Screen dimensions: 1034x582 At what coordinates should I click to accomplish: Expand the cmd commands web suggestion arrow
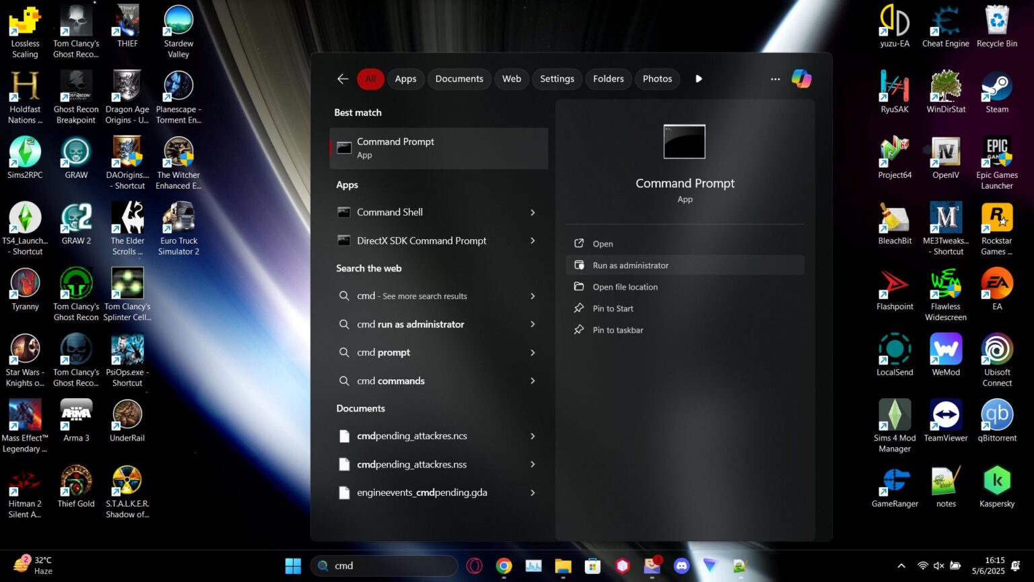(x=532, y=381)
